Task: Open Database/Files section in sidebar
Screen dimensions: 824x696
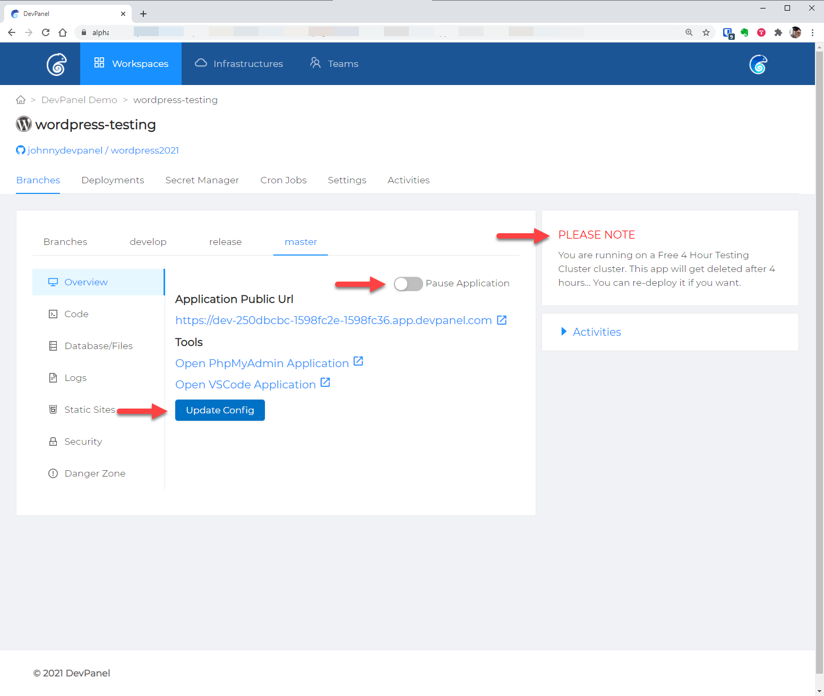Action: pos(98,346)
